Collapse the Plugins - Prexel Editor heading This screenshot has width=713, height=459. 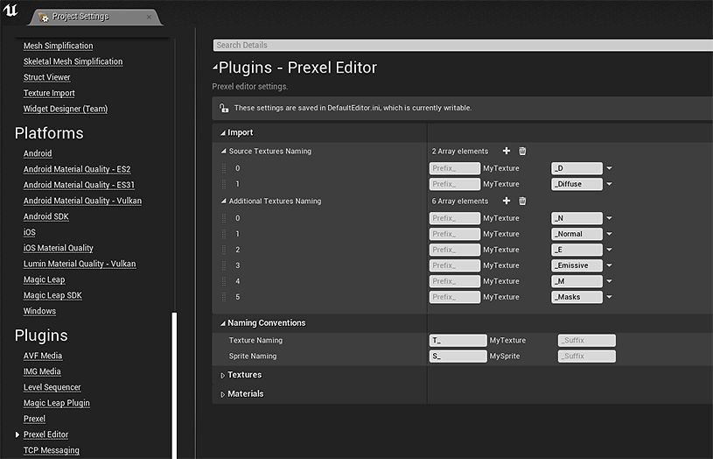click(215, 67)
